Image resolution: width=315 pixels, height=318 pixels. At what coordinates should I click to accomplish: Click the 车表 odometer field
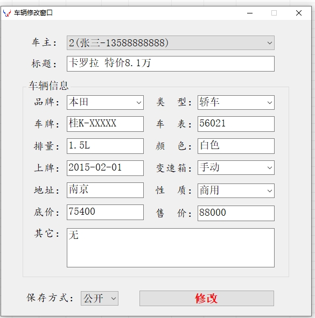[236, 124]
